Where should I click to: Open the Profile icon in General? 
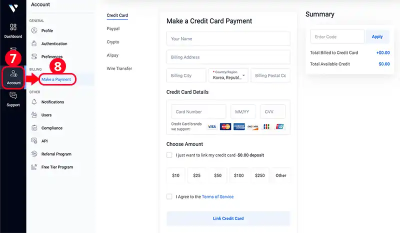pyautogui.click(x=34, y=30)
